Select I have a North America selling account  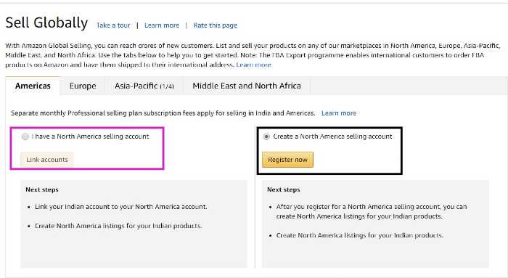25,136
